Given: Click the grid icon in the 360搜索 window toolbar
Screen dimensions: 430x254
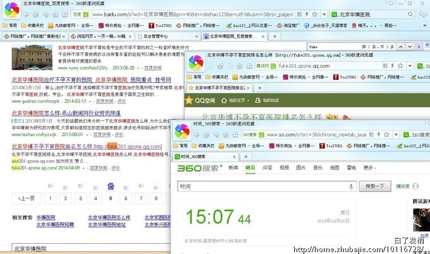Looking at the screenshot, I should (236, 134).
